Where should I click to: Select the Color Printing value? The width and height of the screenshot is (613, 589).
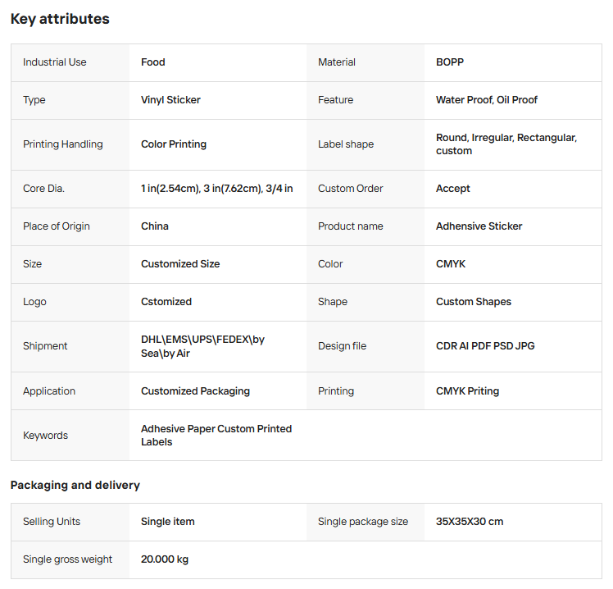pyautogui.click(x=174, y=144)
